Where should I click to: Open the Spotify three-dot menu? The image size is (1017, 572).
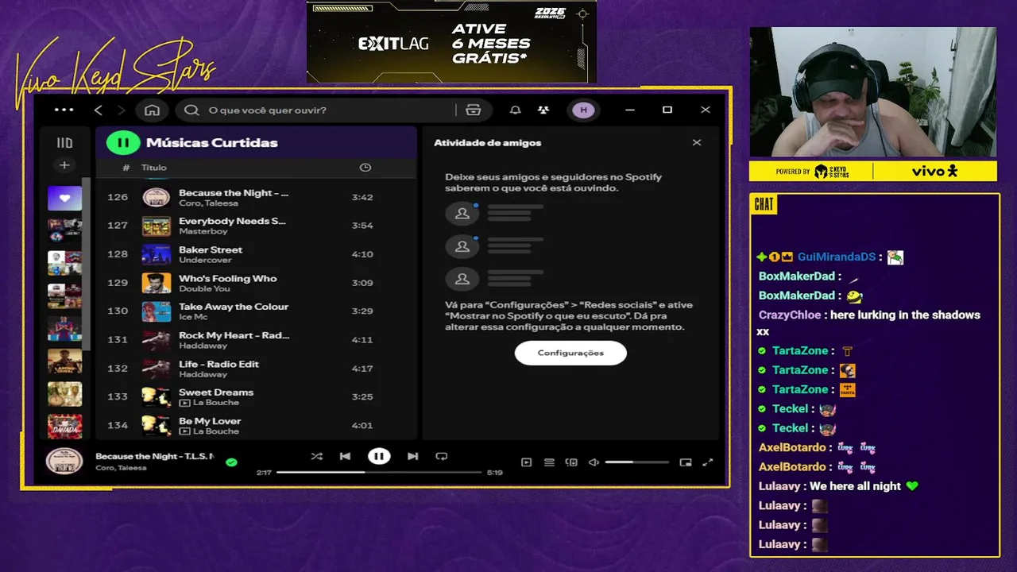(64, 110)
